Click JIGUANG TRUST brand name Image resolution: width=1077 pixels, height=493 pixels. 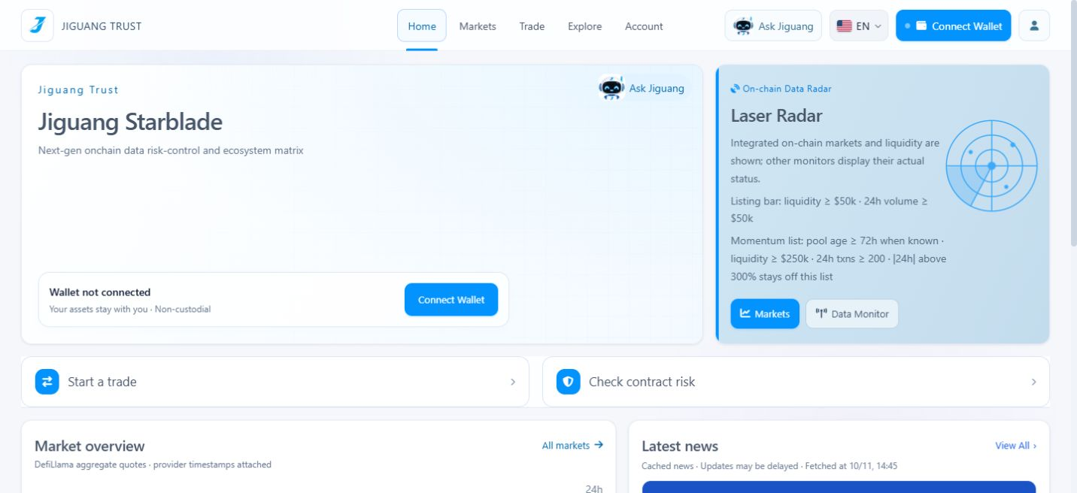click(x=102, y=26)
